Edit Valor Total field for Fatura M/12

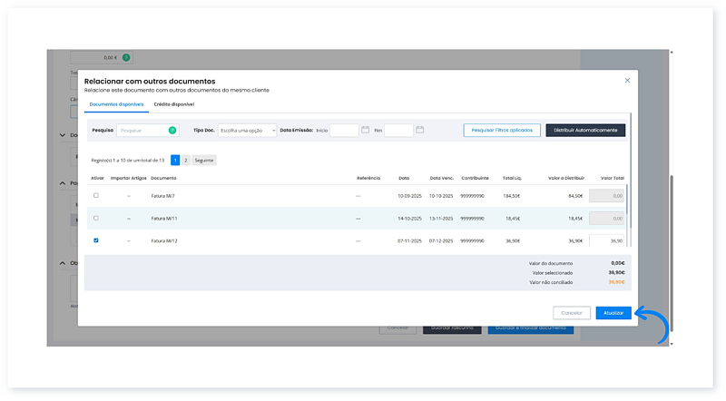607,240
